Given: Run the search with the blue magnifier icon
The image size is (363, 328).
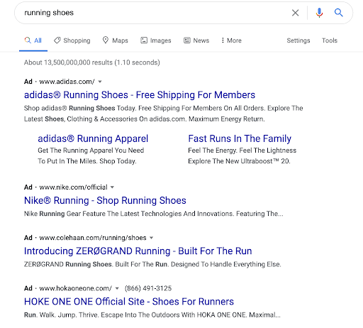Looking at the screenshot, I should click(x=338, y=13).
